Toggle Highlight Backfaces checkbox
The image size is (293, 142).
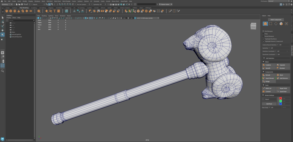coord(263,39)
